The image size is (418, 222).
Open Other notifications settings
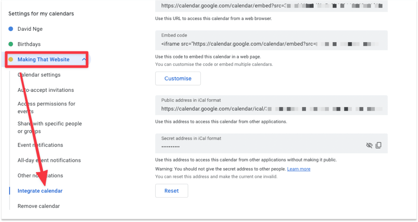pyautogui.click(x=40, y=175)
